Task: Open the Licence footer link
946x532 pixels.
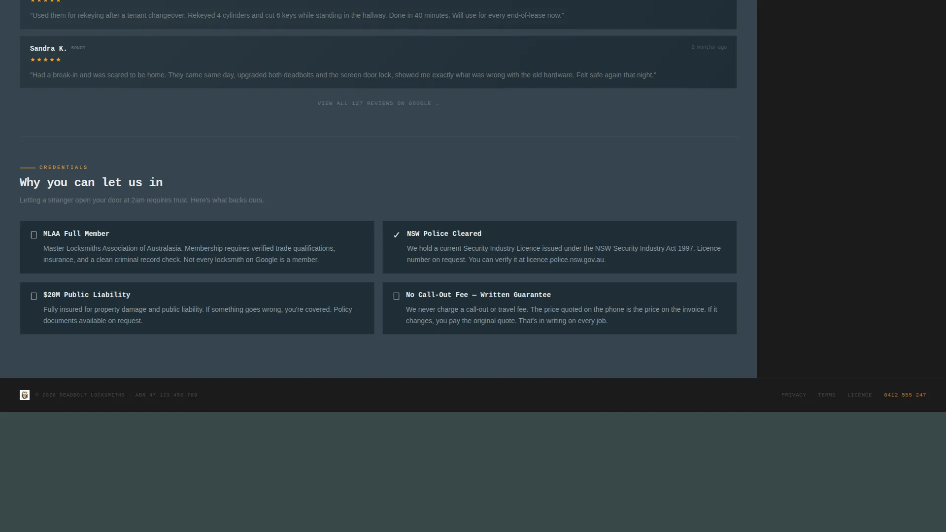Action: [x=860, y=395]
